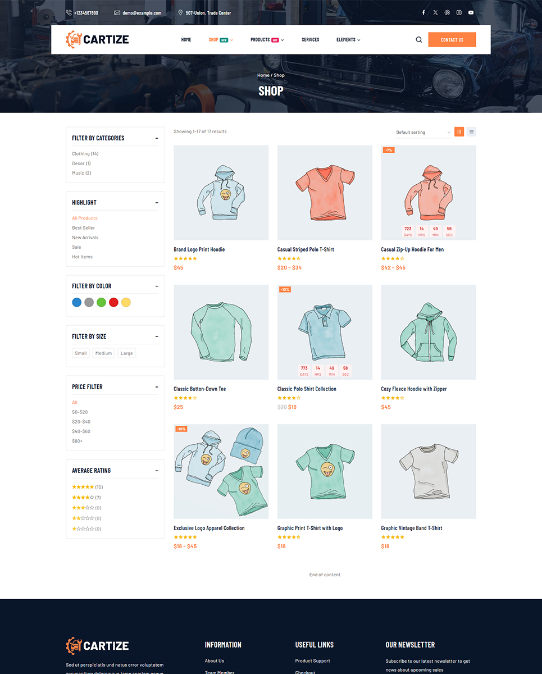Switch to list view layout
The width and height of the screenshot is (542, 674).
pyautogui.click(x=471, y=132)
